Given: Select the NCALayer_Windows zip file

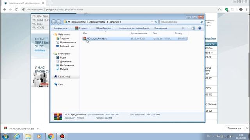Looking at the screenshot, I should (135, 38).
